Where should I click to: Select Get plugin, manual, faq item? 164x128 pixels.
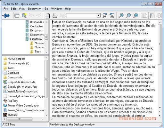(x=20, y=87)
